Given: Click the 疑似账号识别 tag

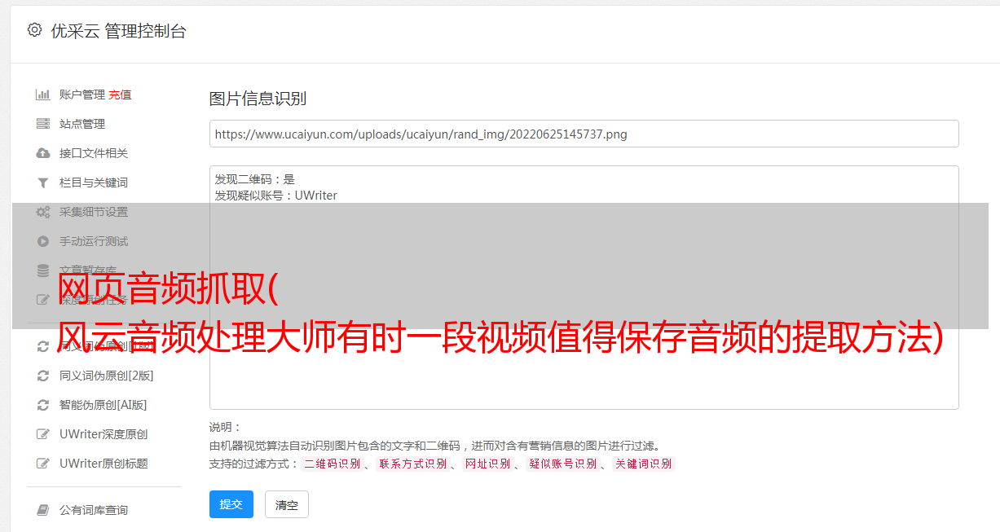Looking at the screenshot, I should point(562,464).
